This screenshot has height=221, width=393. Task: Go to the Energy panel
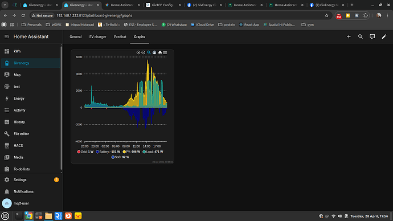[x=30, y=99]
